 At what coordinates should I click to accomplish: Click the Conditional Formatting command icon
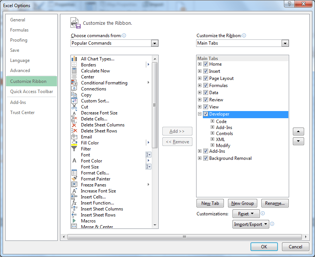[x=74, y=83]
